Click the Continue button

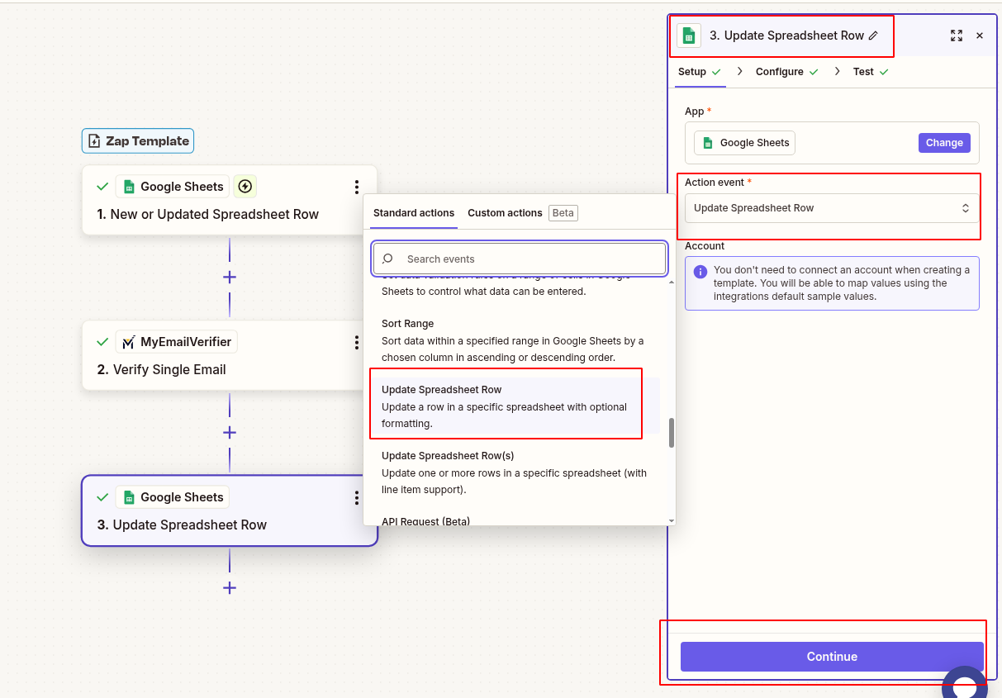click(831, 656)
